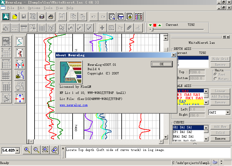
Task: Click the green down triangle depth button
Action: click(150, 25)
